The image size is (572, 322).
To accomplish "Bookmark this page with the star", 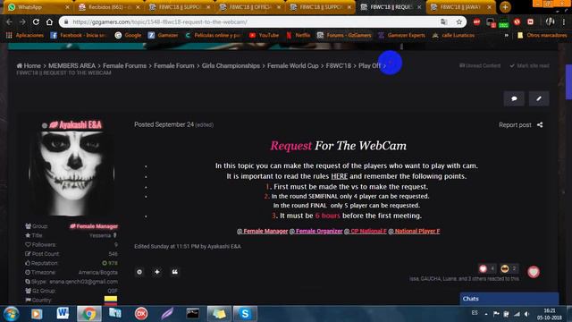I will click(x=458, y=21).
